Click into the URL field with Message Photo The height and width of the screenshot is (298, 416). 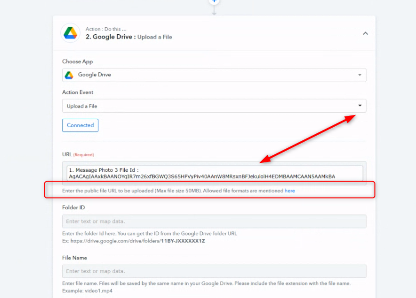215,173
